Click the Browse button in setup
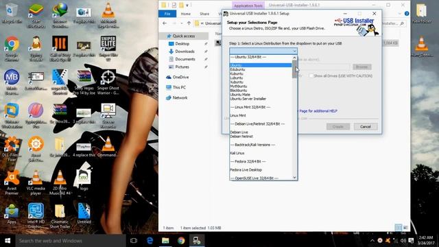Screen dimensions: 439x247 (361, 67)
